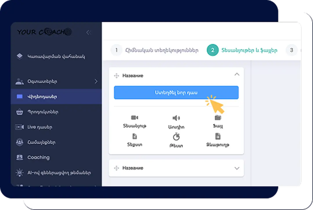Viewport: 313px width, 210px height.
Task: Add file with Ֆայլ folder icon
Action: pos(218,118)
